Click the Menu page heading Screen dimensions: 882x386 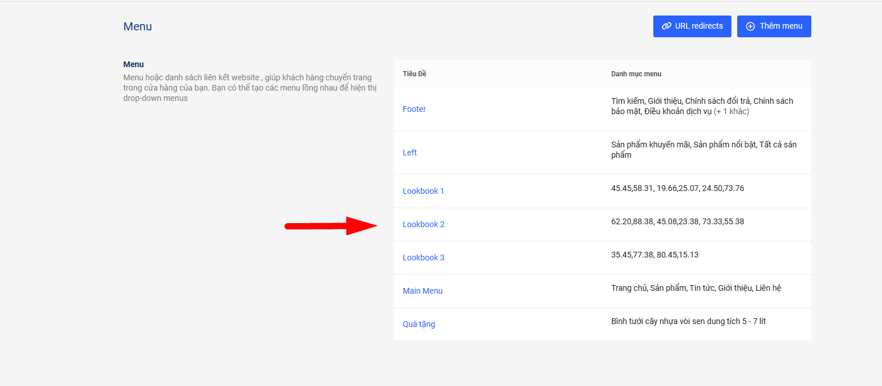pyautogui.click(x=137, y=26)
